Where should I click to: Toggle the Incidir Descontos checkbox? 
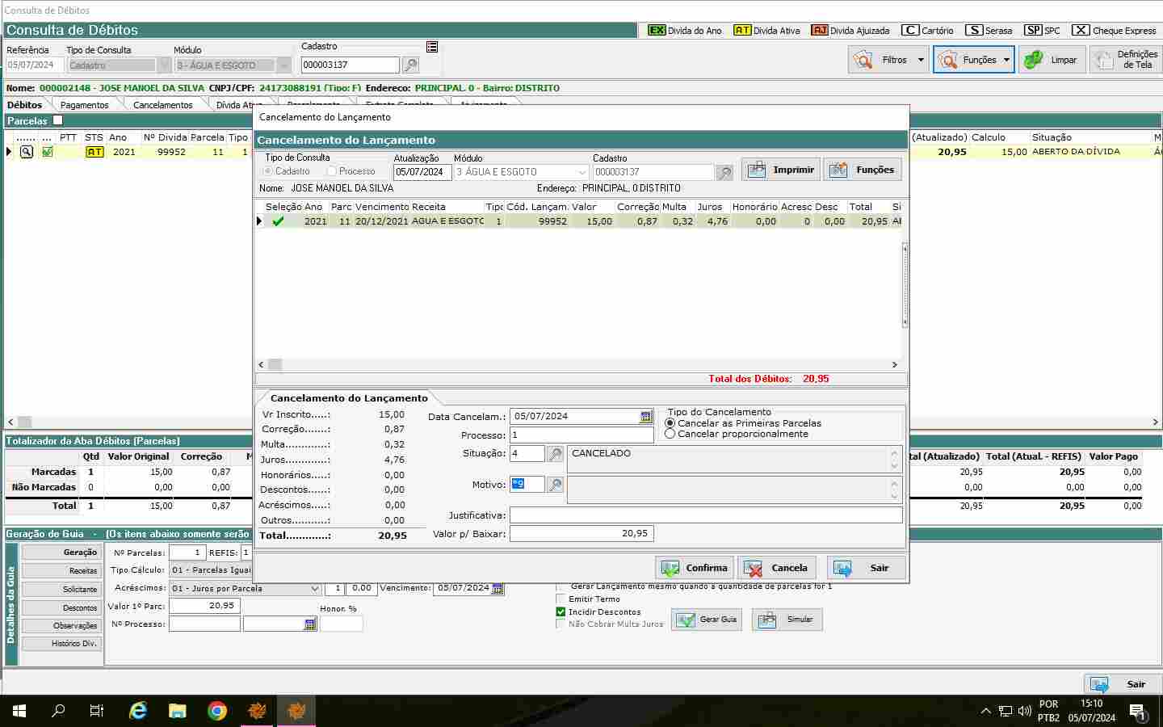[x=561, y=612]
